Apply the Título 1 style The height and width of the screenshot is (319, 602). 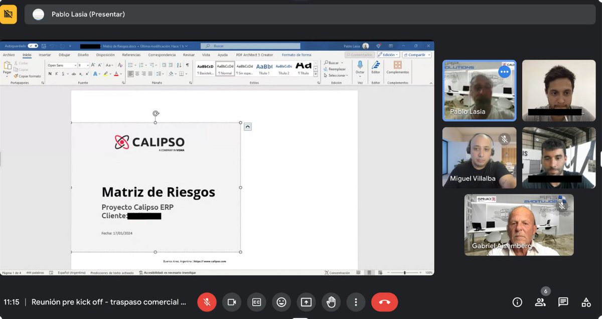(264, 69)
